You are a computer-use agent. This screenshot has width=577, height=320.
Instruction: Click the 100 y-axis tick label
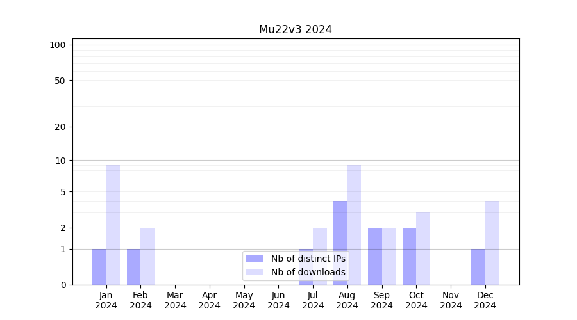pyautogui.click(x=58, y=45)
